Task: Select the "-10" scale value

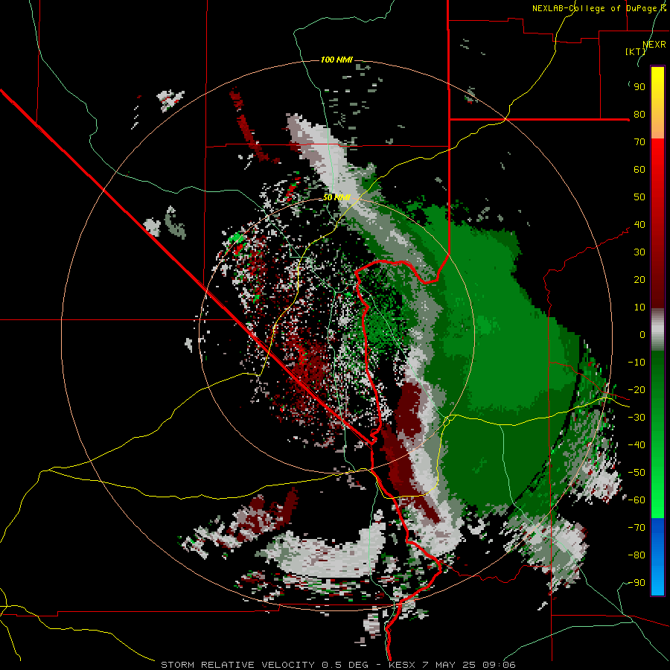Action: tap(636, 363)
